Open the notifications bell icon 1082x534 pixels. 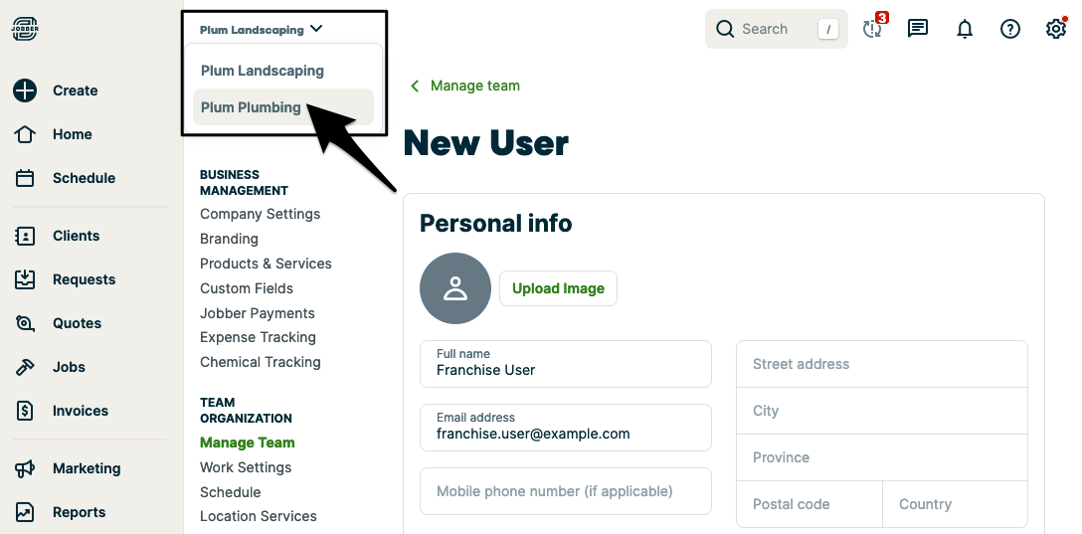[965, 29]
